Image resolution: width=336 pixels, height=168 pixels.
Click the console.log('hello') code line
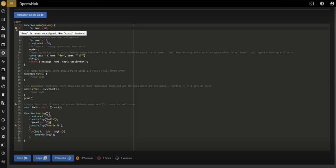pos(44,119)
